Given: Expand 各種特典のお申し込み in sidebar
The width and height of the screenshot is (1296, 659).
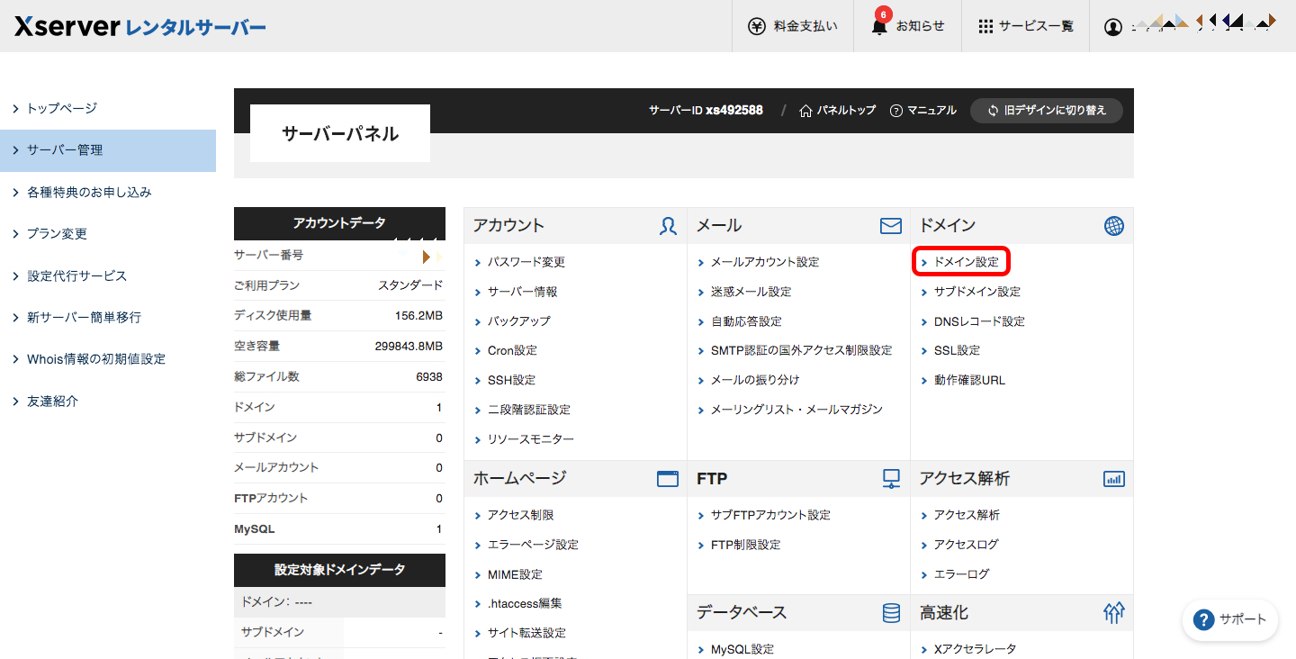Looking at the screenshot, I should coord(88,193).
